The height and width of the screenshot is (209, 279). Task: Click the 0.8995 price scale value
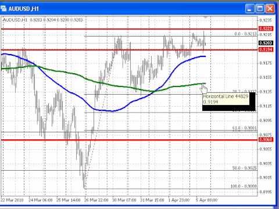[266, 192]
